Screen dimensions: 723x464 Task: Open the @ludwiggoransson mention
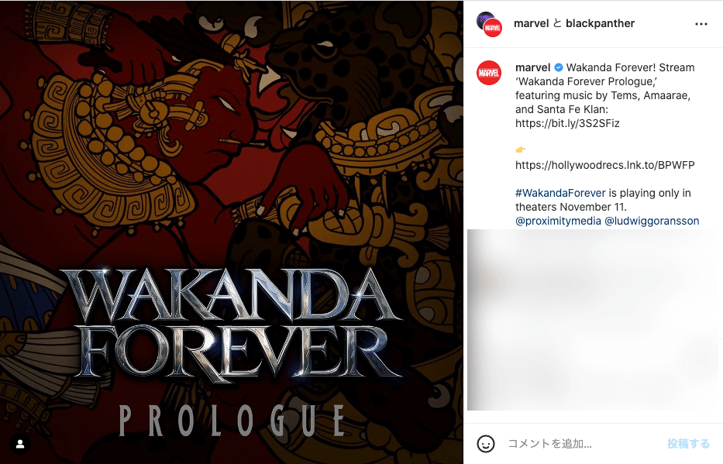click(x=652, y=222)
